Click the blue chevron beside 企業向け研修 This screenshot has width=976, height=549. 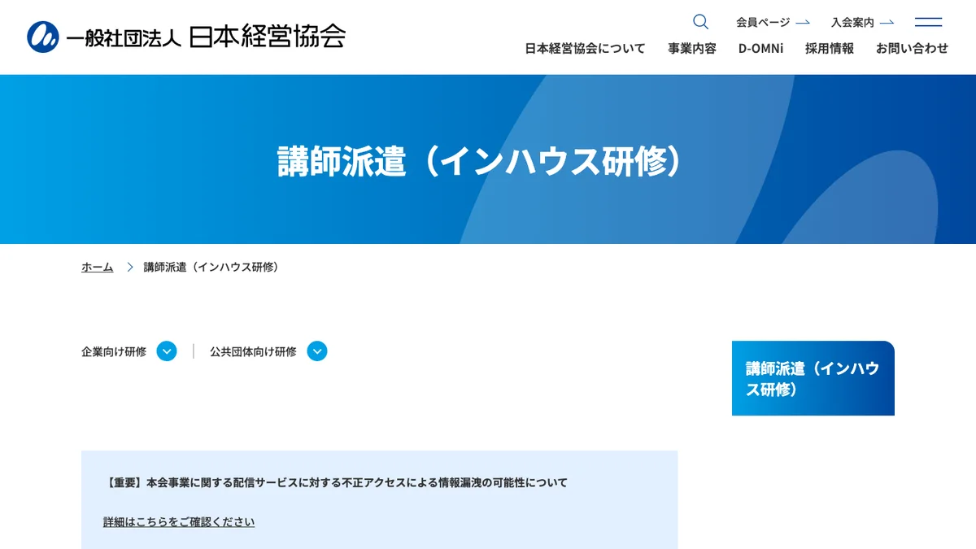167,351
